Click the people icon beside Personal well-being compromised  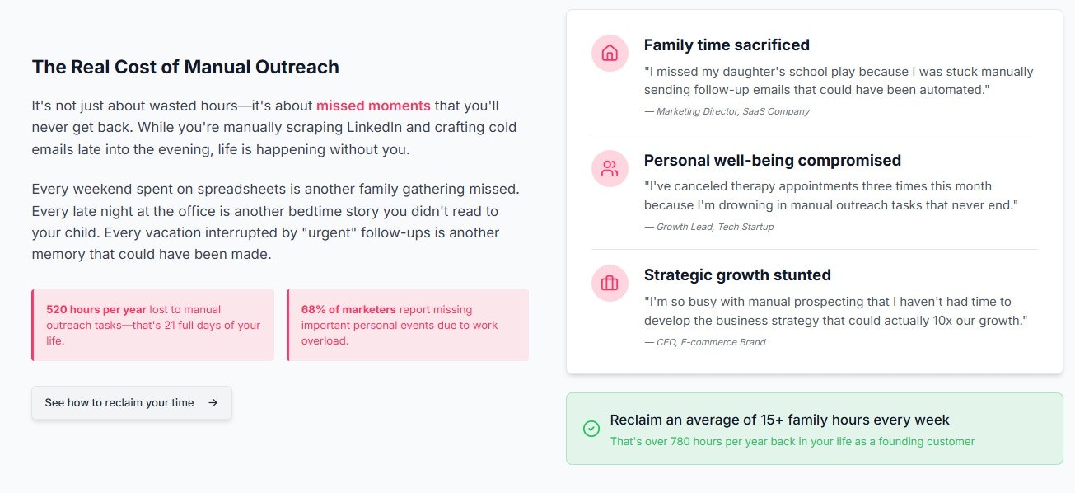click(x=610, y=169)
